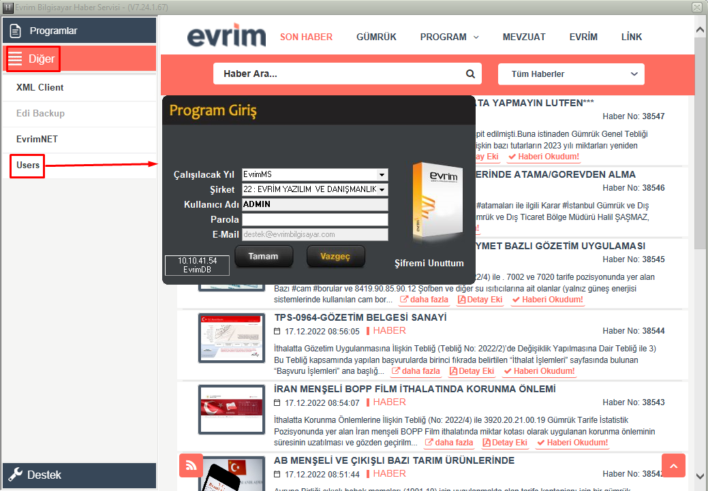
Task: Open thumbnail of TPS-0964 news
Action: 232,338
